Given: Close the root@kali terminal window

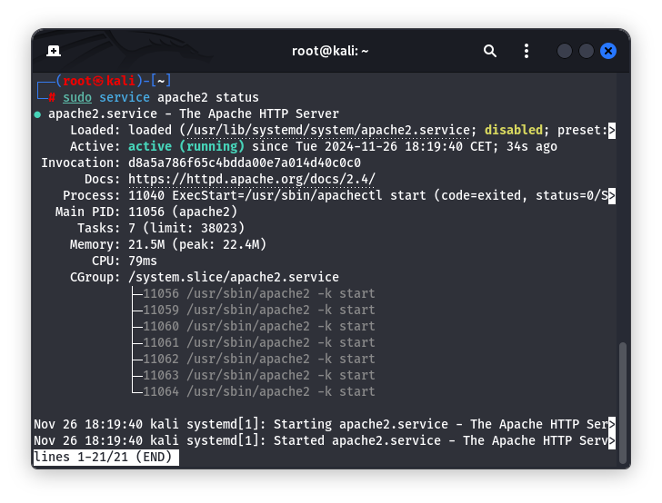Looking at the screenshot, I should point(608,51).
